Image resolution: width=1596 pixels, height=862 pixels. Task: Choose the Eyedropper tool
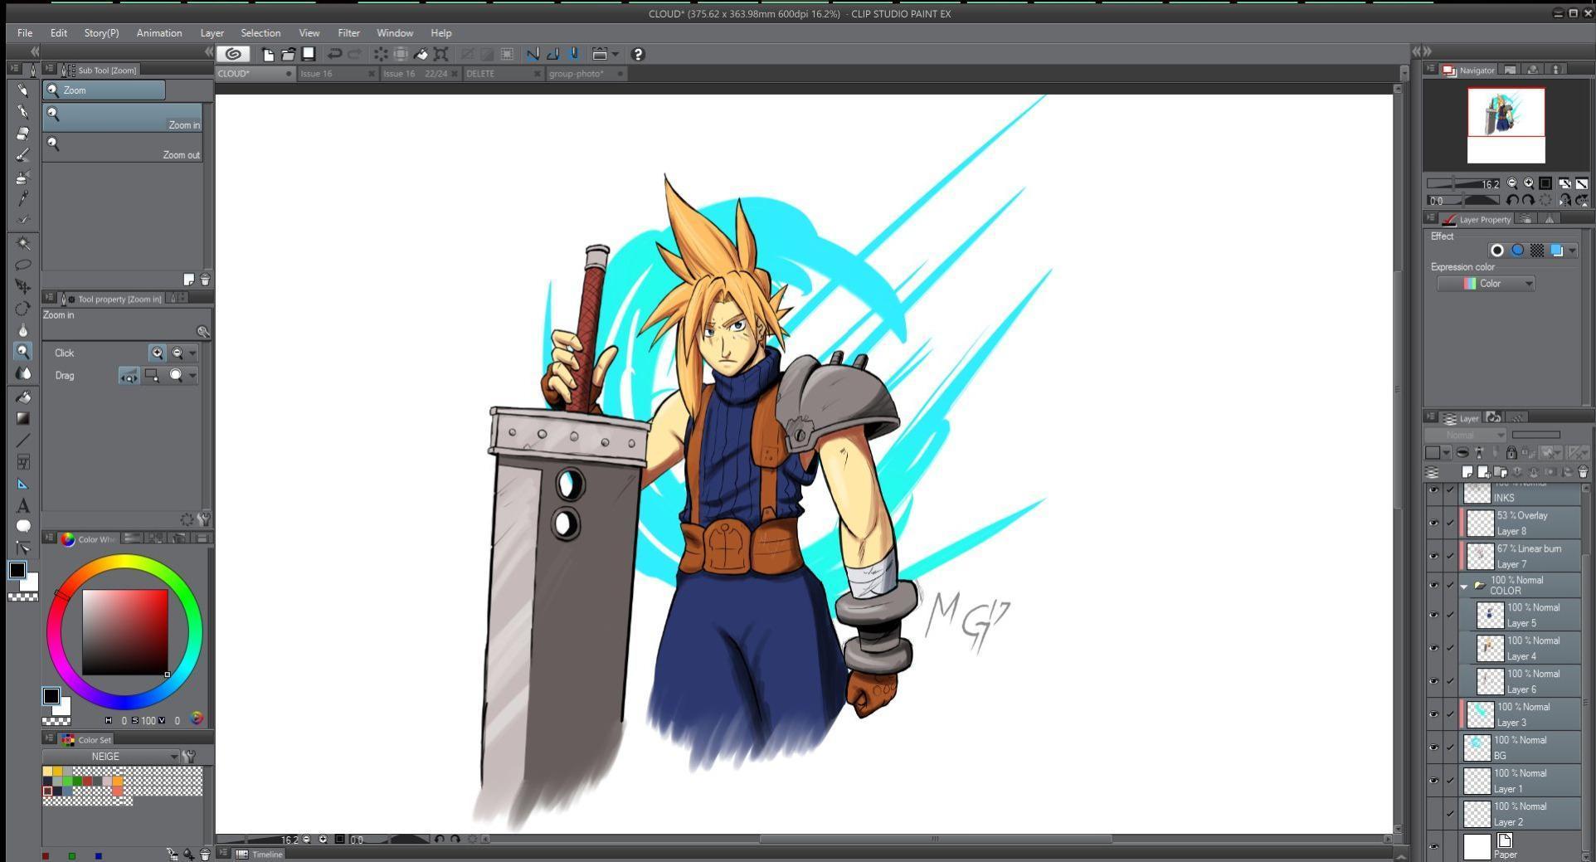[x=23, y=198]
